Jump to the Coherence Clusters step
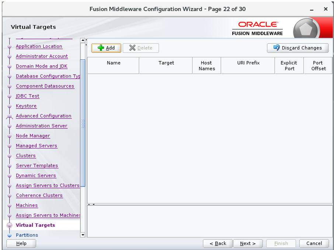334x250 pixels. 39,195
